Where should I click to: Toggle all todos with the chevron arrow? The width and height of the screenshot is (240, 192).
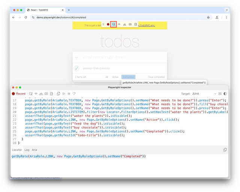(x=76, y=57)
